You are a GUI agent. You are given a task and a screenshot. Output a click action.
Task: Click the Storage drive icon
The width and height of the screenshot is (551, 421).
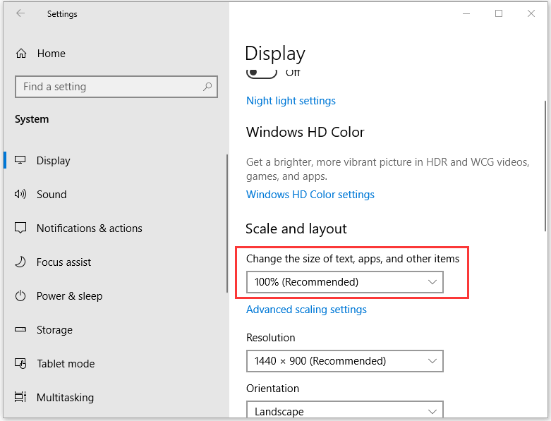click(x=21, y=330)
